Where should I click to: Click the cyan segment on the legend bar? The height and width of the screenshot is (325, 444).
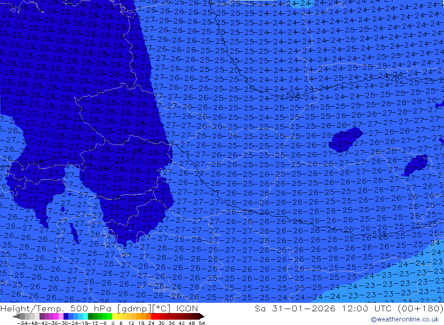85,317
